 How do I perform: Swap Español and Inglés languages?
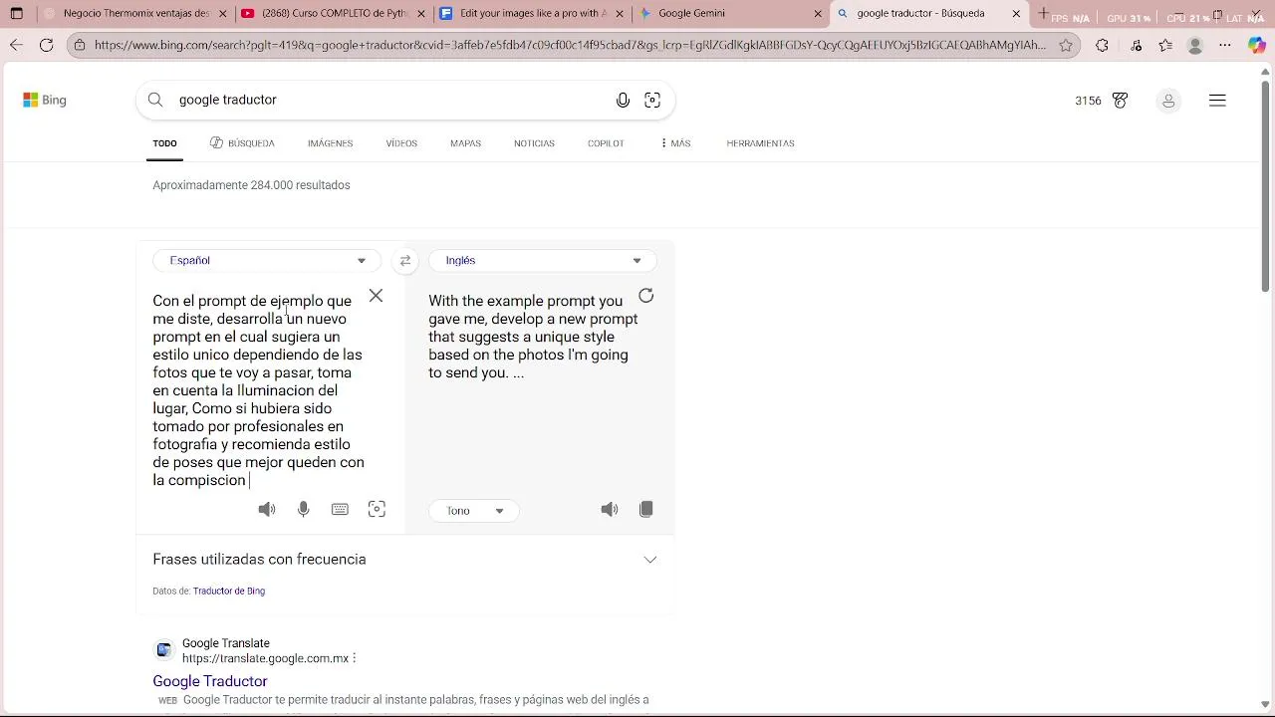404,261
